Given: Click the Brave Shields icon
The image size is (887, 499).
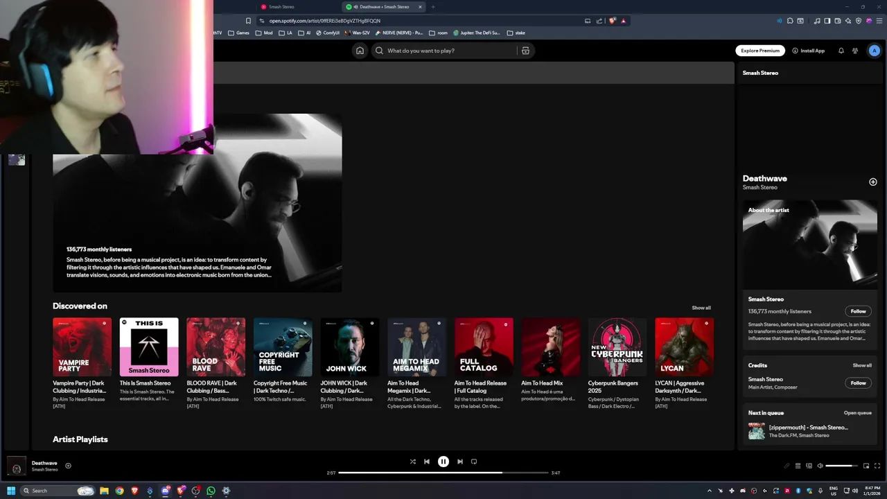Looking at the screenshot, I should 612,21.
